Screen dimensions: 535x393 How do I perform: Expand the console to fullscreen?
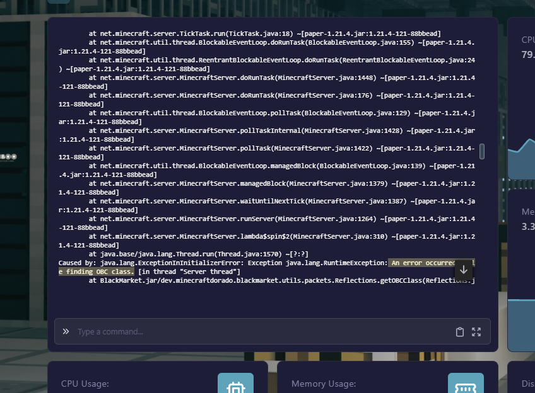tap(476, 332)
